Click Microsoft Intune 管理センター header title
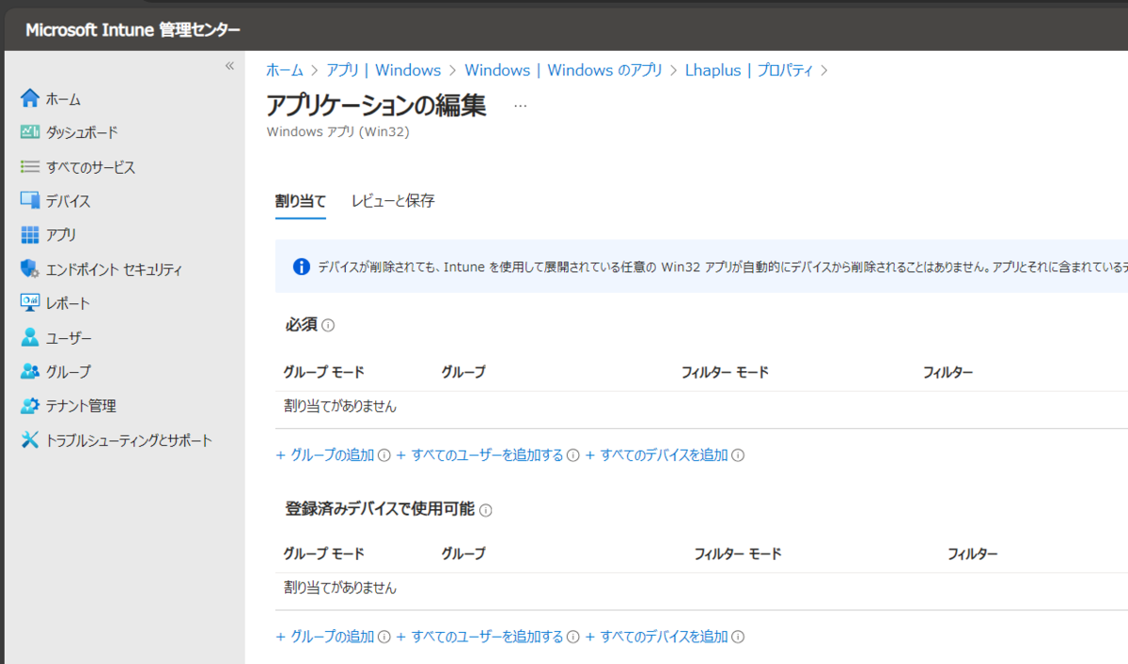This screenshot has height=664, width=1128. [x=133, y=30]
